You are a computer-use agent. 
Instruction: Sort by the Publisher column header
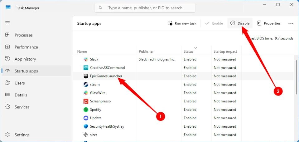click(x=146, y=51)
